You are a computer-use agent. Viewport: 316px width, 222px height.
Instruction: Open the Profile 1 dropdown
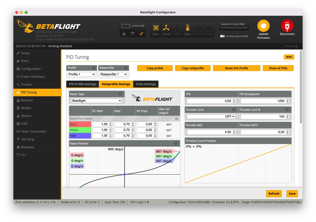pyautogui.click(x=81, y=74)
